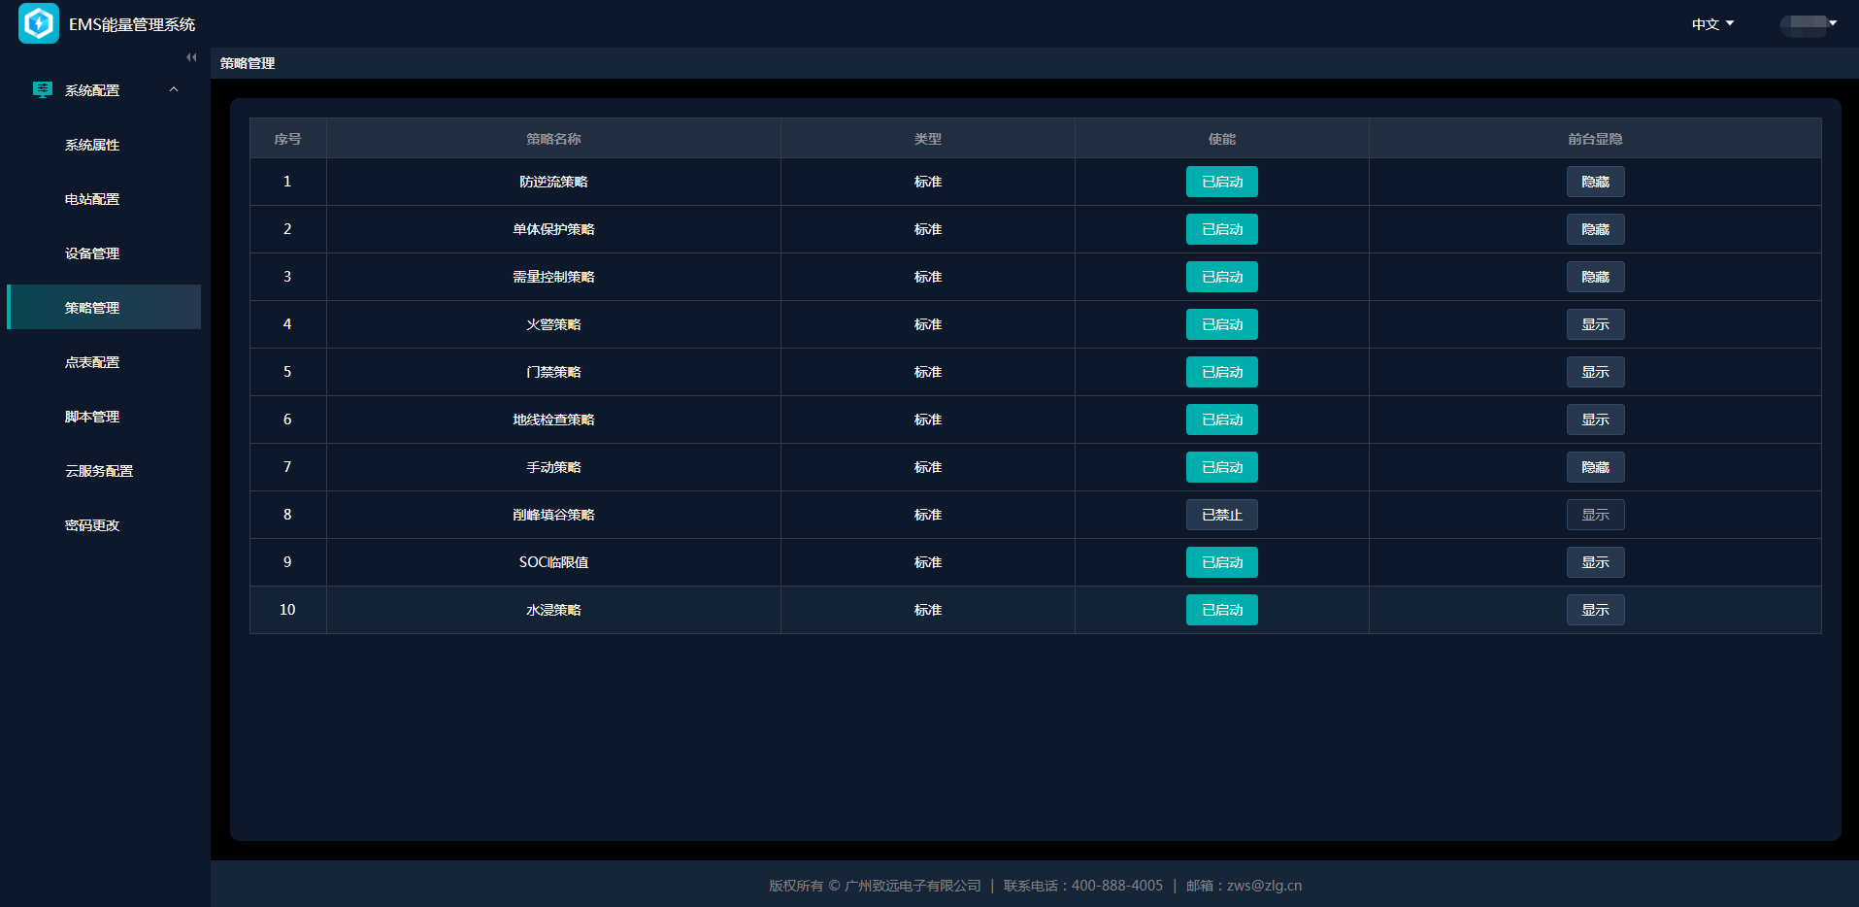1859x907 pixels.
Task: Click 隐藏 for 防逆流策略
Action: 1596,182
